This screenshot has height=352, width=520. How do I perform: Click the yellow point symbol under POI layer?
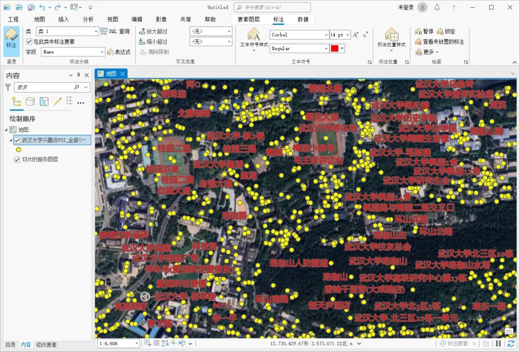(x=19, y=150)
